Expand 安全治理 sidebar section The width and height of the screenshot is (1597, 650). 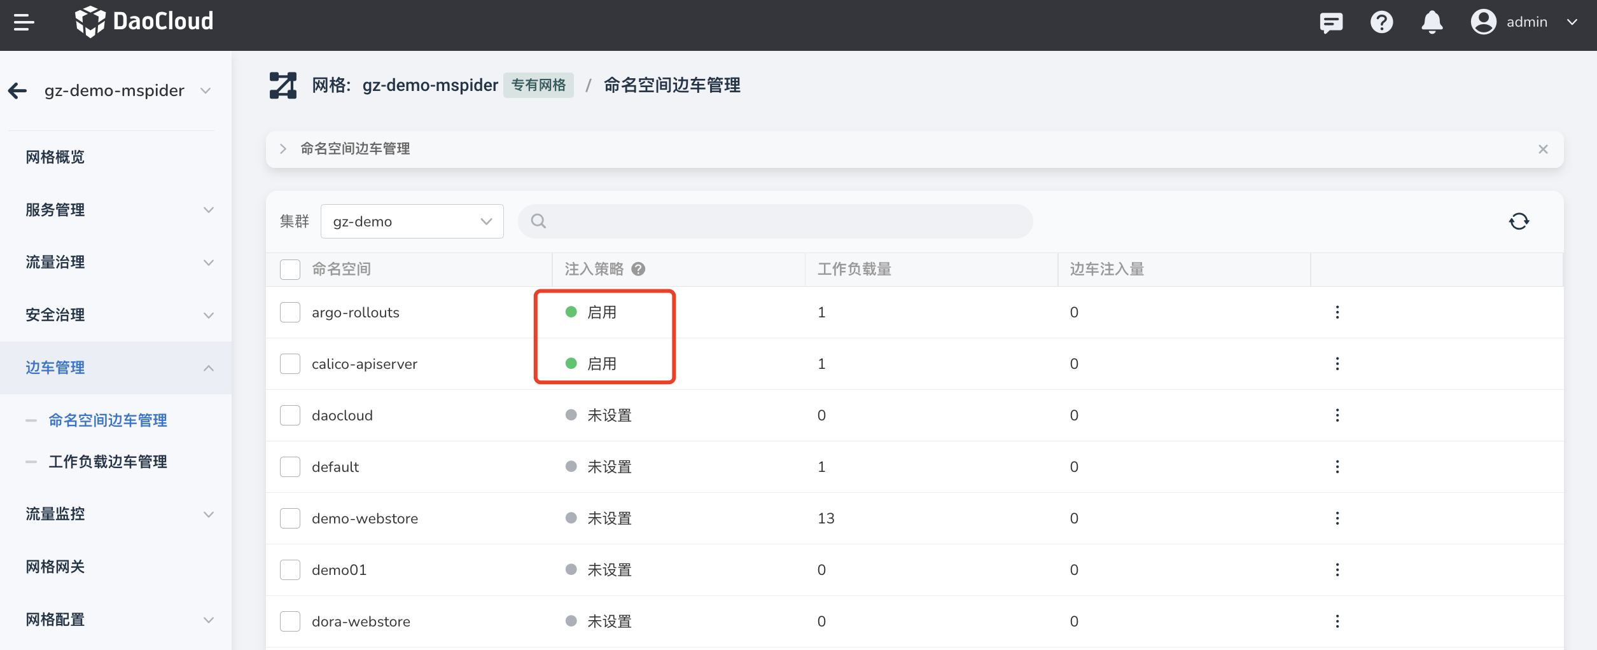coord(116,315)
